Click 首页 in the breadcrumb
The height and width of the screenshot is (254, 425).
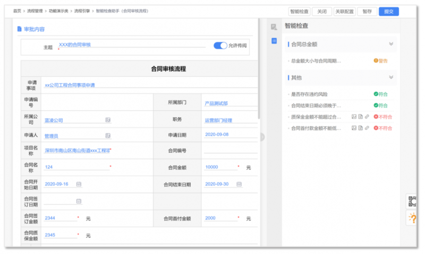coord(18,11)
